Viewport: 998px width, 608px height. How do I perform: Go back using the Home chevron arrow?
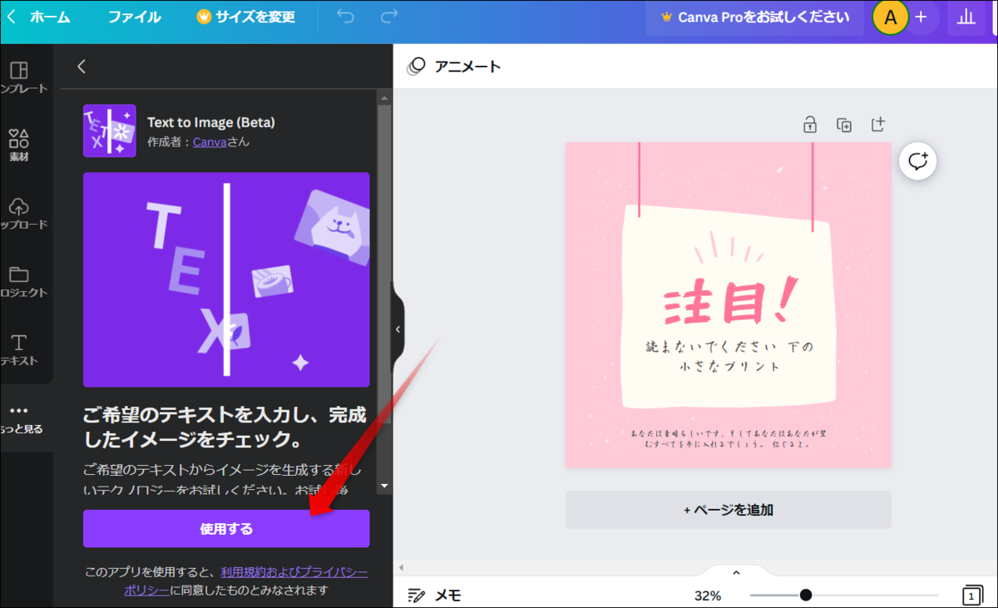coord(11,17)
